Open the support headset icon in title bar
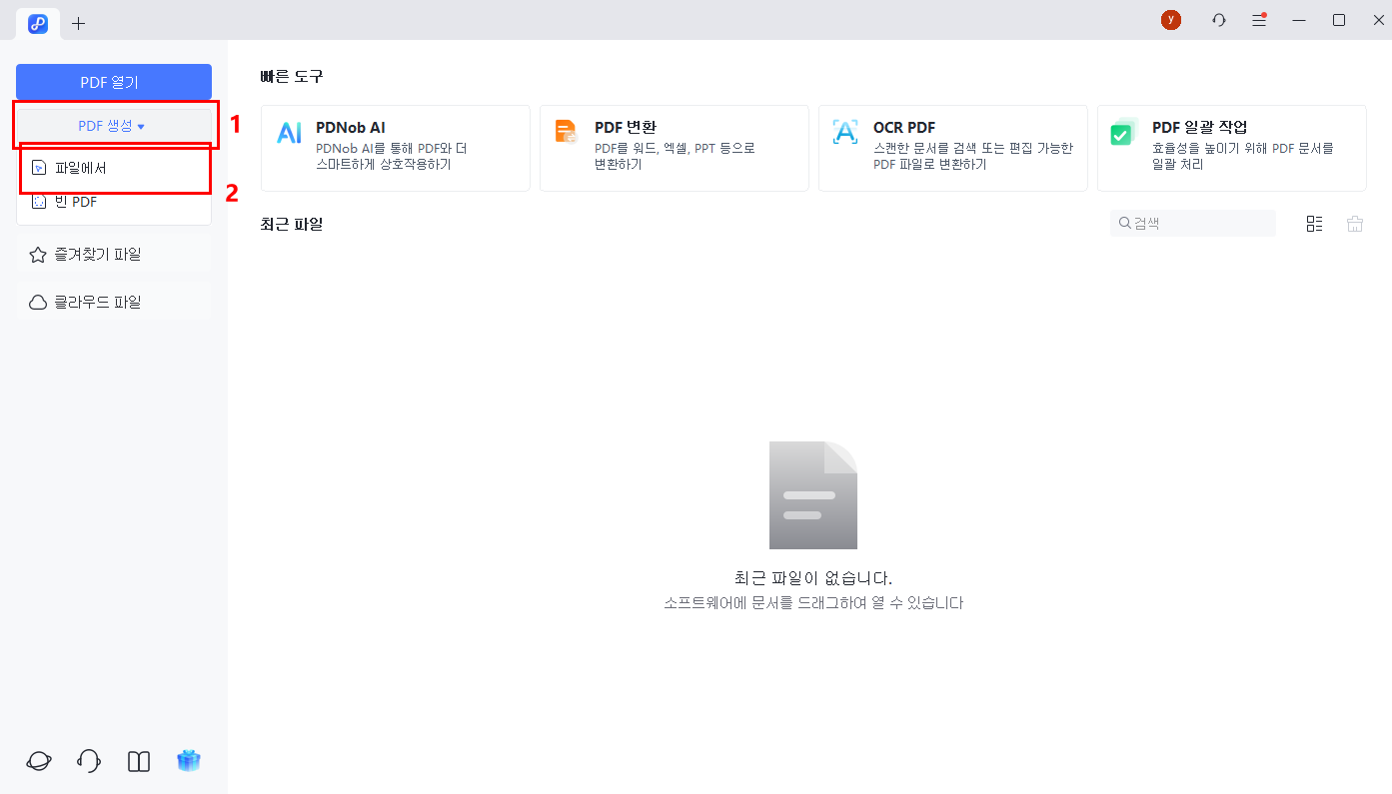1392x794 pixels. (1218, 19)
